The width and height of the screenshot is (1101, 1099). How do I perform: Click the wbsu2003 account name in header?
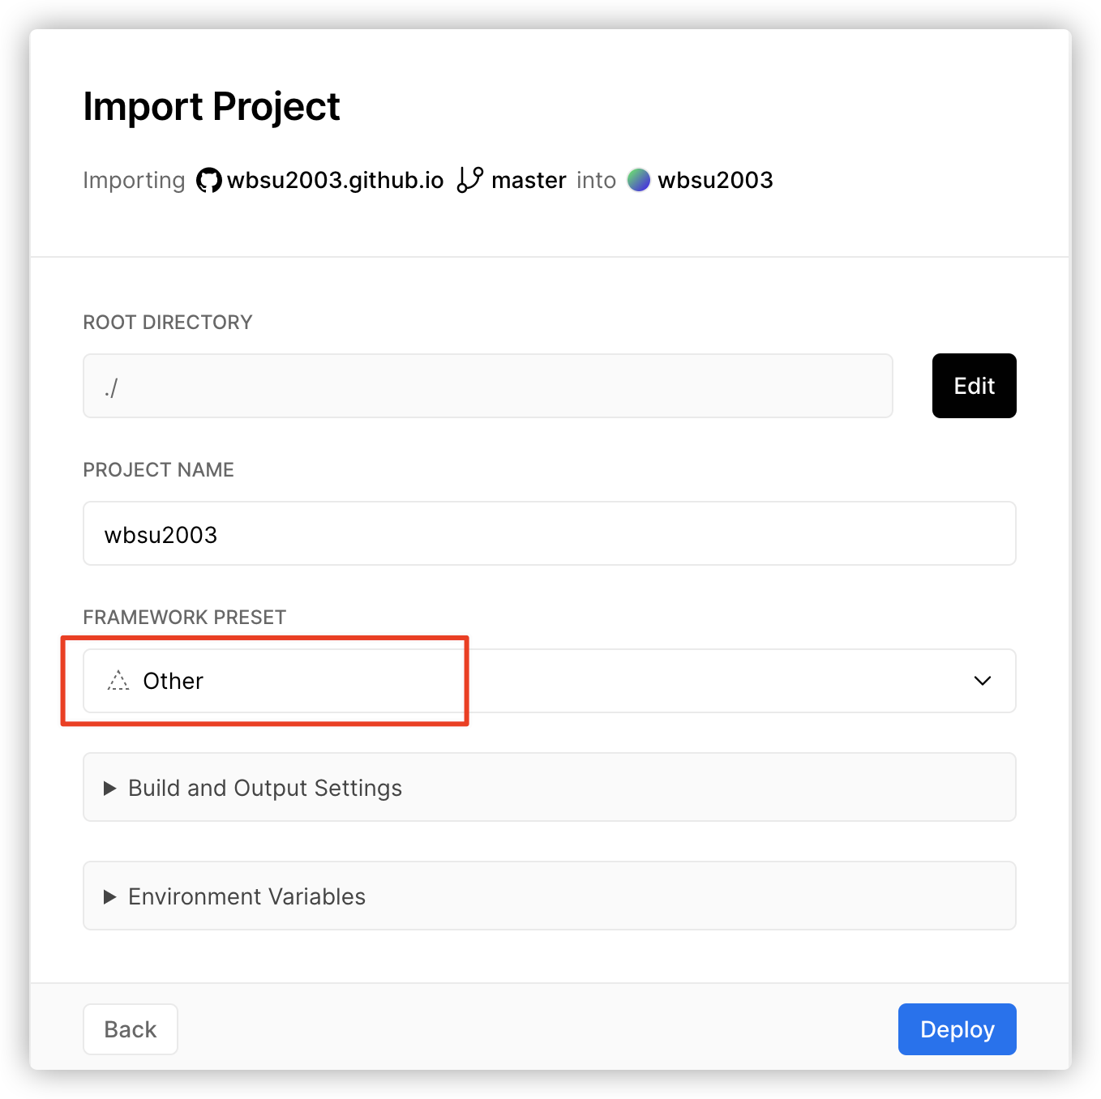pos(715,180)
